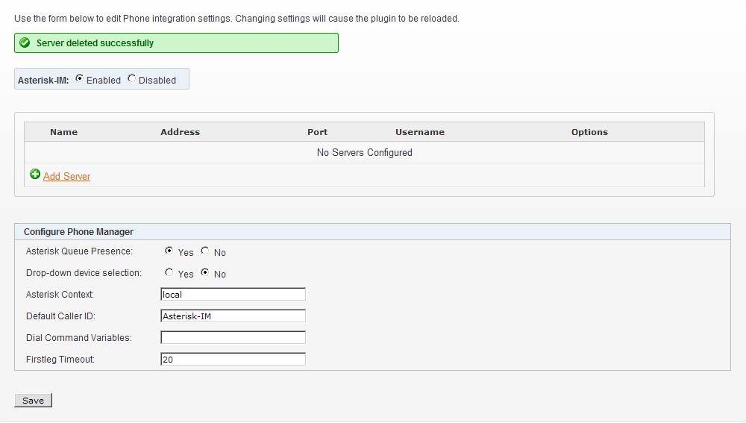This screenshot has height=423, width=746.
Task: Click the Options column header
Action: tap(589, 132)
